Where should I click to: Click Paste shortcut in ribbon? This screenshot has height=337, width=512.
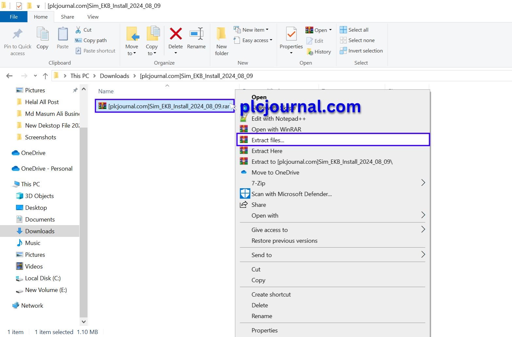[95, 51]
